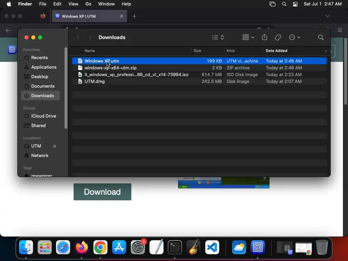Open the clock date in the menu bar
The width and height of the screenshot is (348, 261).
323,4
